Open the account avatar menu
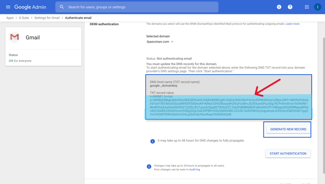 point(317,7)
